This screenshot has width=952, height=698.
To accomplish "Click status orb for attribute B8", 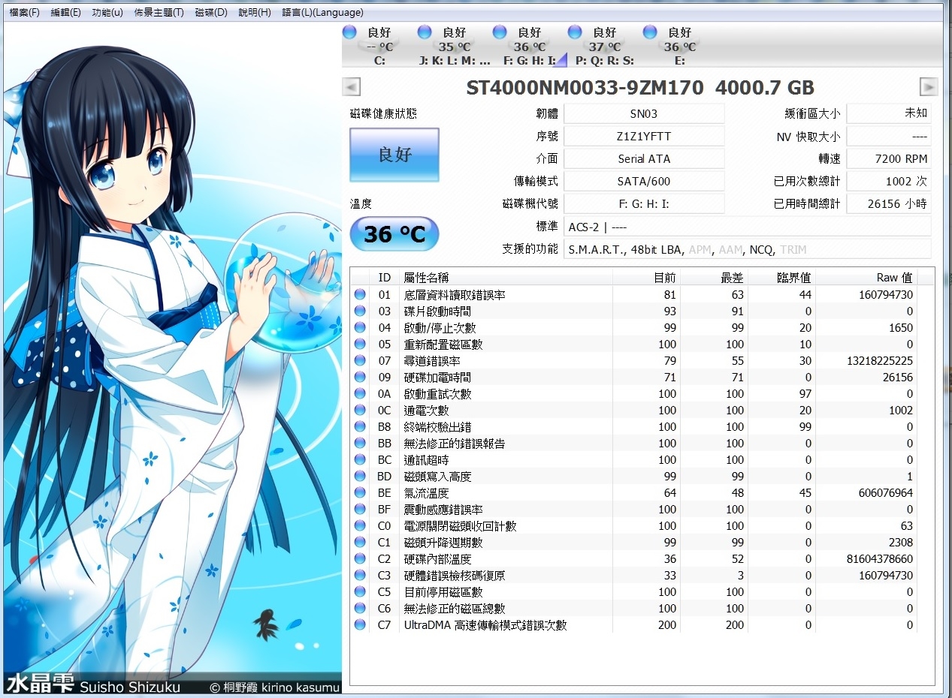I will [x=360, y=427].
